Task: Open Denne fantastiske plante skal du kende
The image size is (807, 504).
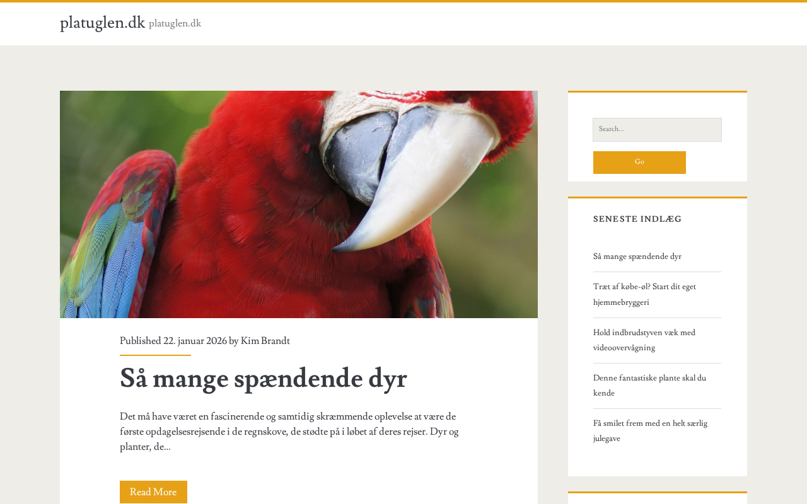Action: click(x=649, y=386)
